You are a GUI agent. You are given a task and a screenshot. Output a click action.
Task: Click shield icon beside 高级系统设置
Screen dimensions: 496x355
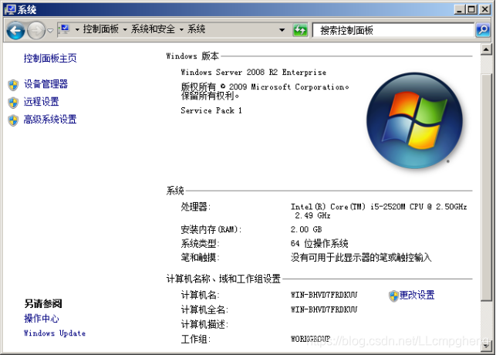[x=13, y=120]
